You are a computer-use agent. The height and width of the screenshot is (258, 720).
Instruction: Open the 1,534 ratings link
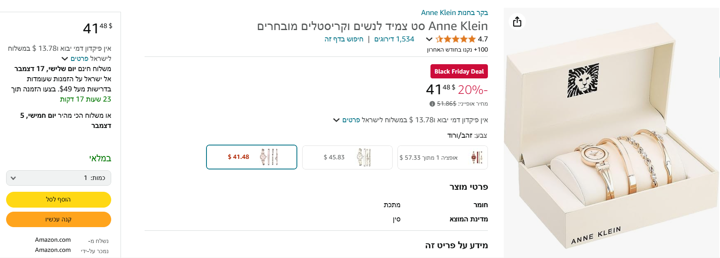pos(394,39)
